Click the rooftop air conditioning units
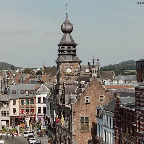Screen dimensions: 144x144 pyautogui.click(x=118, y=82)
